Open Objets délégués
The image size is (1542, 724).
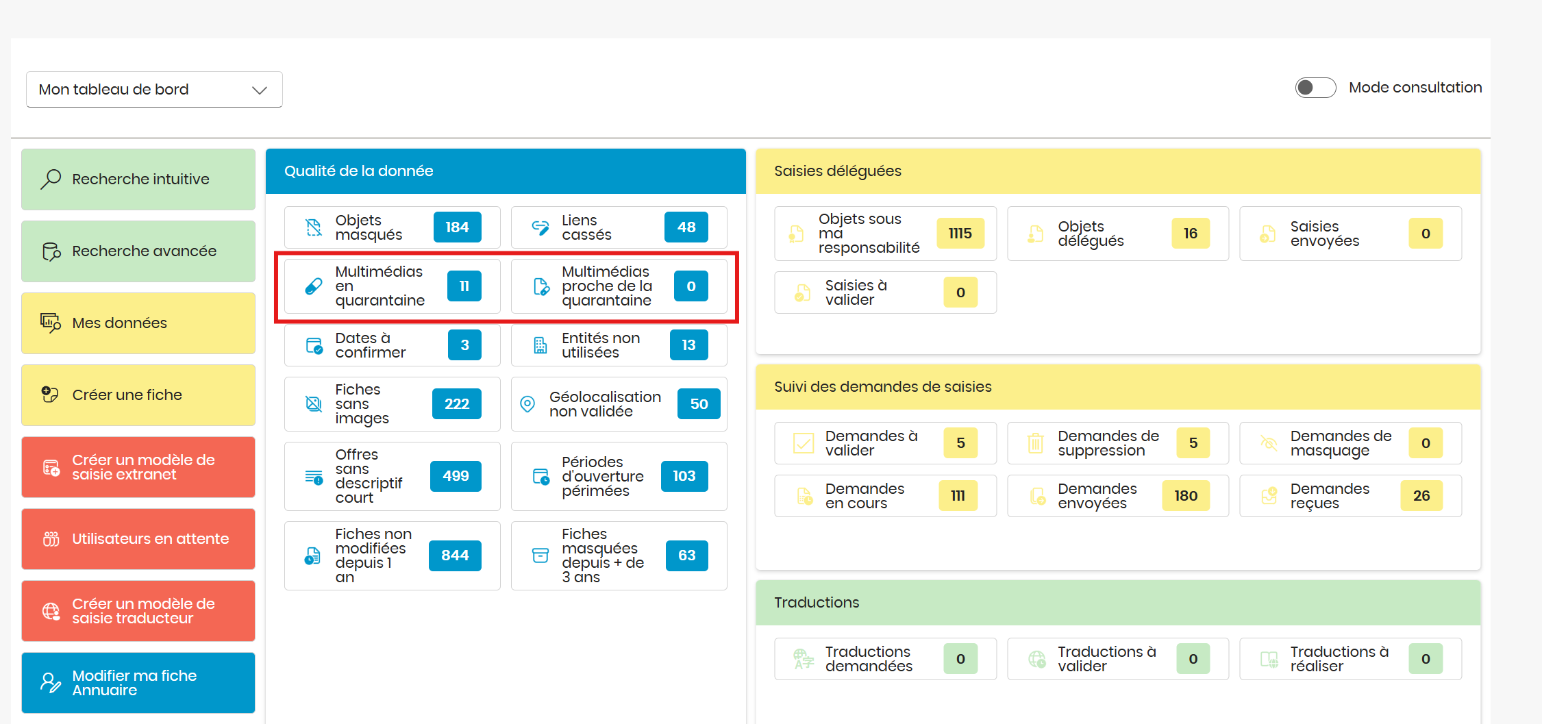pyautogui.click(x=1118, y=234)
